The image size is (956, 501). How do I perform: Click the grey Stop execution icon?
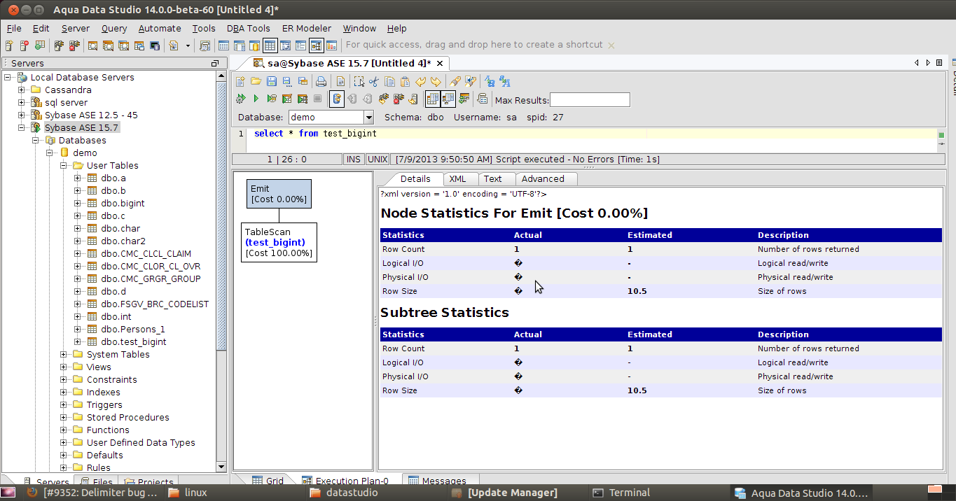coord(317,99)
